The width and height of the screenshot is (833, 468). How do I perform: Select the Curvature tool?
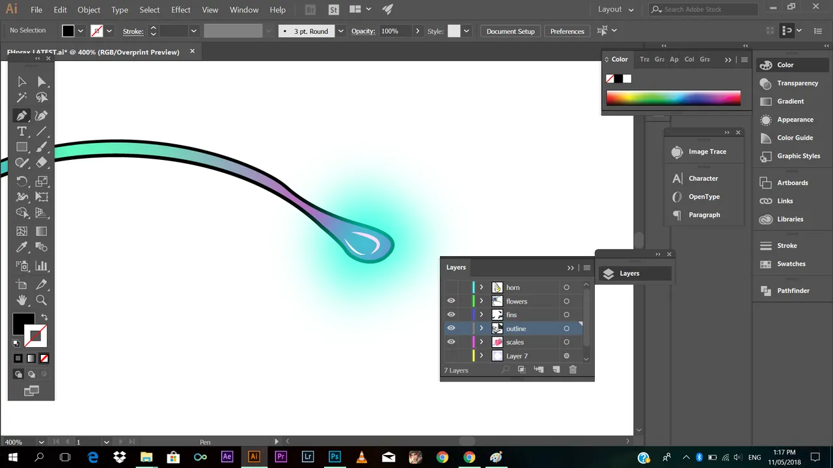click(x=42, y=116)
